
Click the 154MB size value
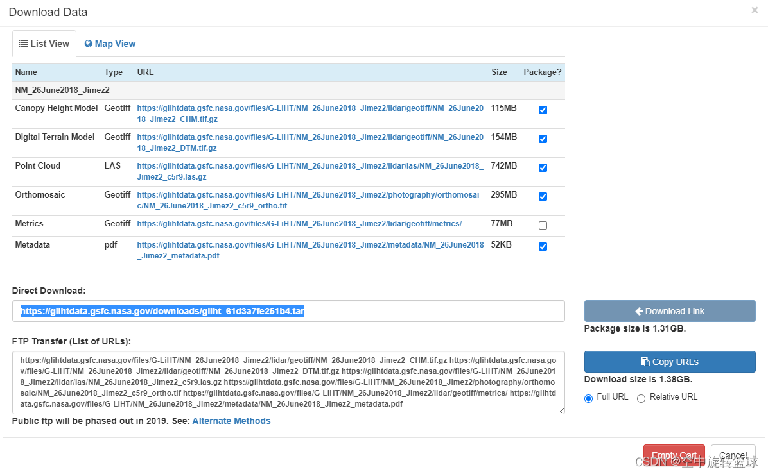(504, 137)
